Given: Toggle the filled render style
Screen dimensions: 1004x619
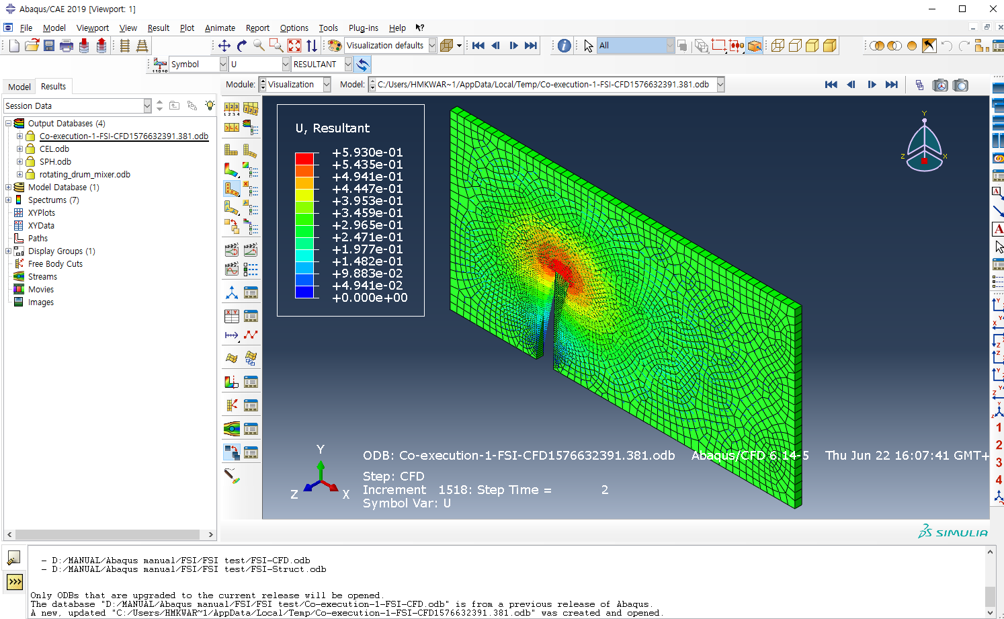Looking at the screenshot, I should pyautogui.click(x=812, y=46).
